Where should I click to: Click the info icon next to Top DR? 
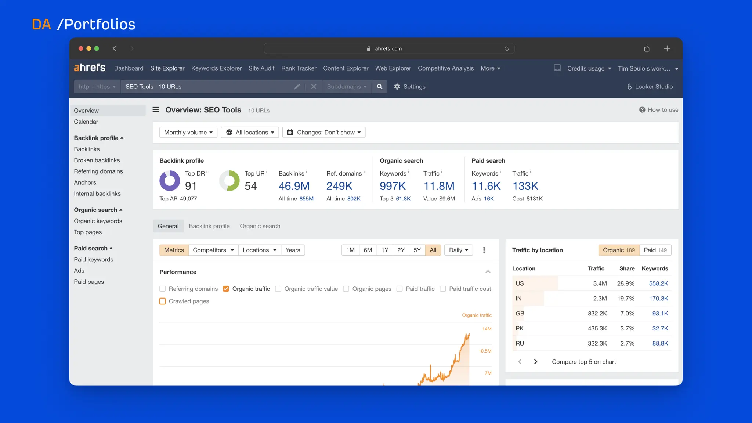[x=207, y=171]
